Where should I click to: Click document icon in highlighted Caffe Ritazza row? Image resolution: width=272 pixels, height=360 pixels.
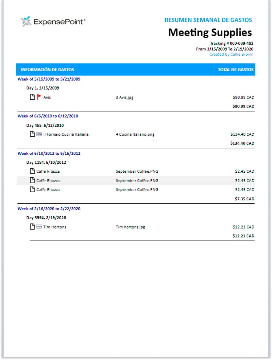click(32, 180)
